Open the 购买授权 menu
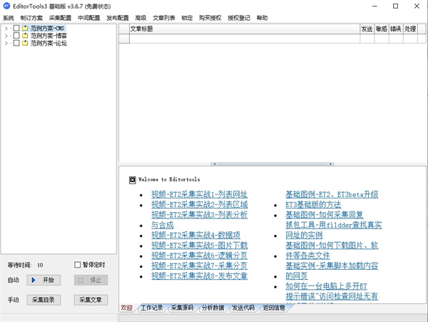428x322 pixels. [x=210, y=18]
